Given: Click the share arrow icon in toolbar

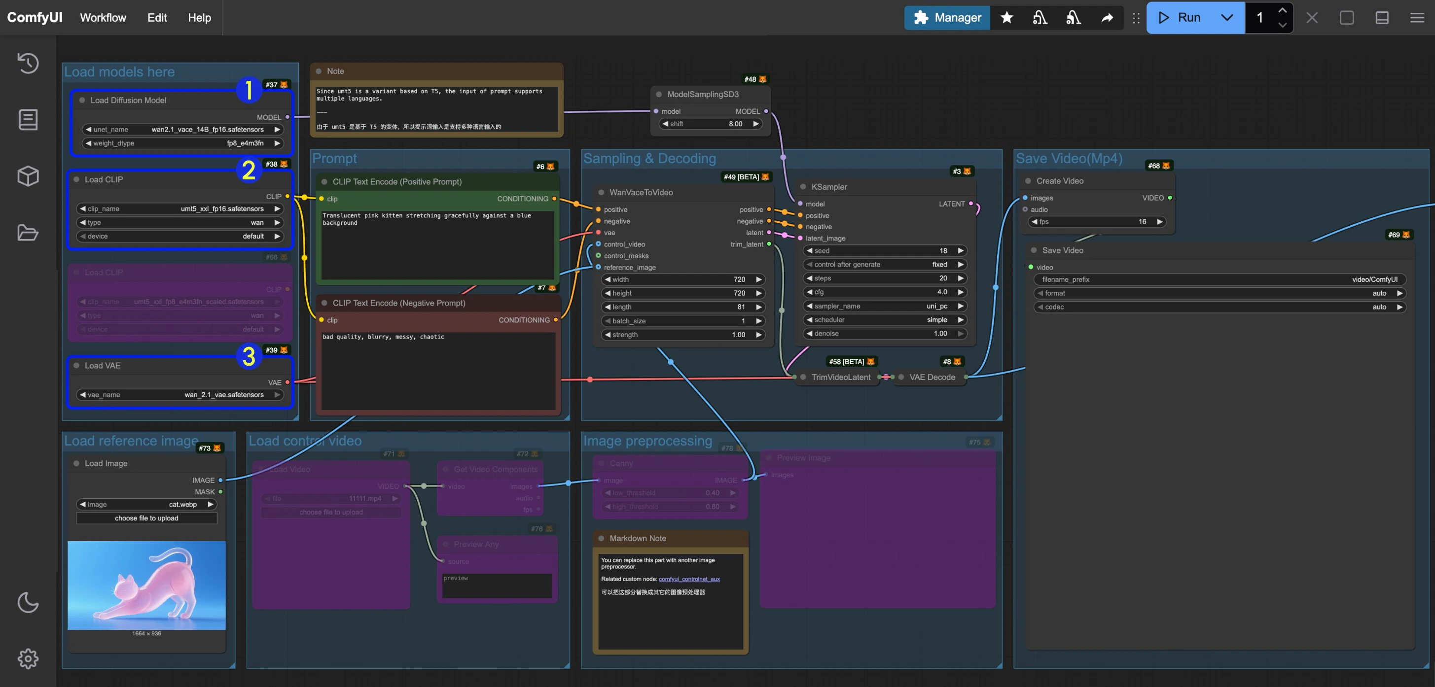Looking at the screenshot, I should [x=1107, y=18].
